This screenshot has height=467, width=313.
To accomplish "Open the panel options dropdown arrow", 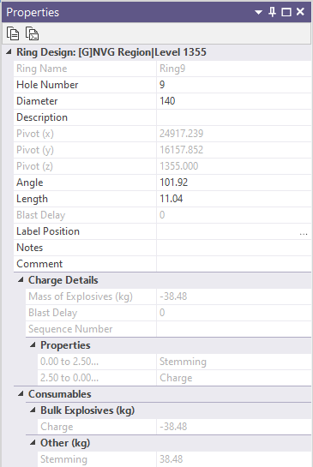I will 258,12.
